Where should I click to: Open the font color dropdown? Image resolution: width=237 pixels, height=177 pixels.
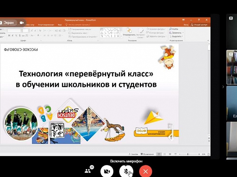(39, 35)
